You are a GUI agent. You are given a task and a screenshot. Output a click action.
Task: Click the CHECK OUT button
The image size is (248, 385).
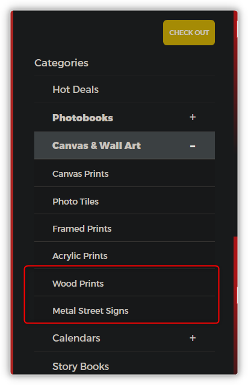pyautogui.click(x=189, y=33)
